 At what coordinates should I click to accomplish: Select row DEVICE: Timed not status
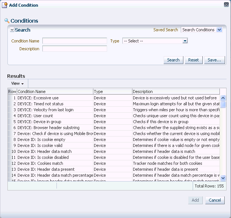pos(113,104)
